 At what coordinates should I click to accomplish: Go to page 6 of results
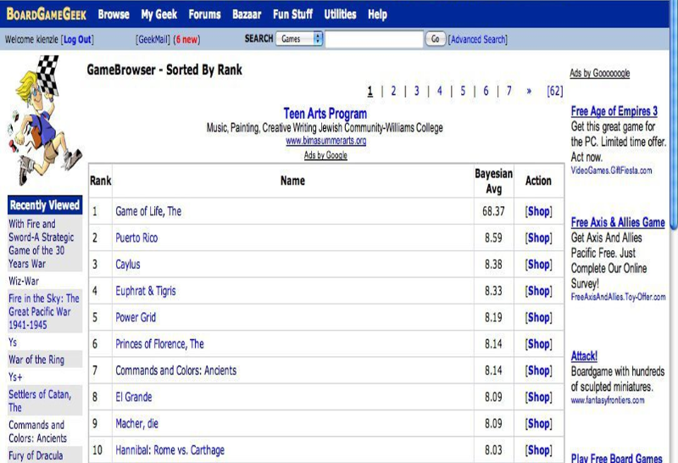click(486, 91)
